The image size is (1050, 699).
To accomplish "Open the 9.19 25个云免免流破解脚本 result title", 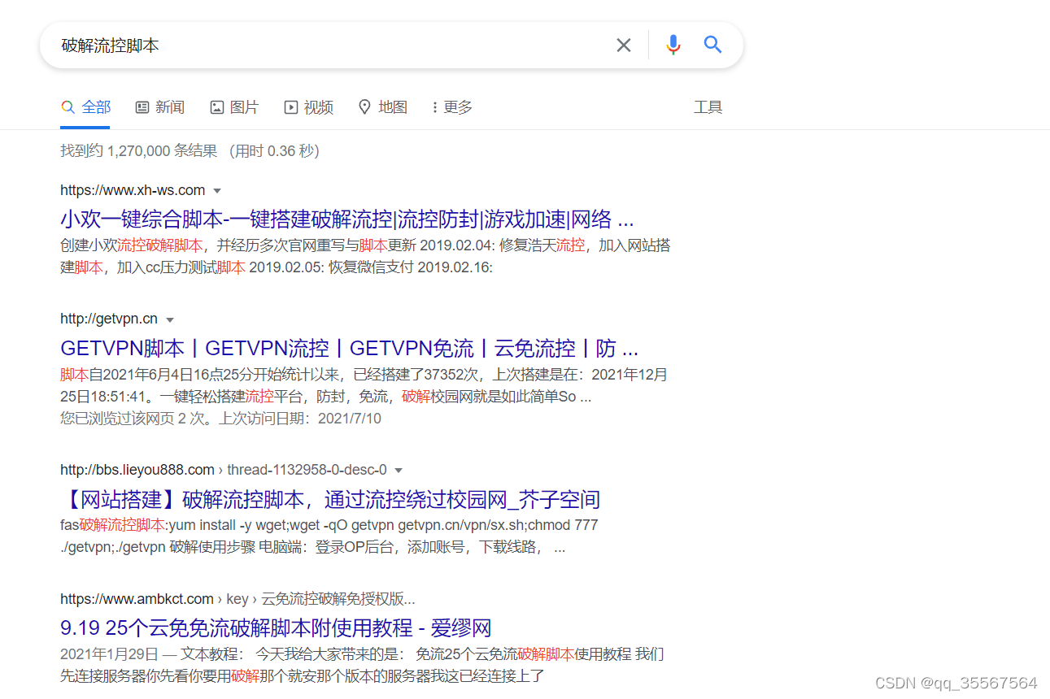I will pos(276,628).
